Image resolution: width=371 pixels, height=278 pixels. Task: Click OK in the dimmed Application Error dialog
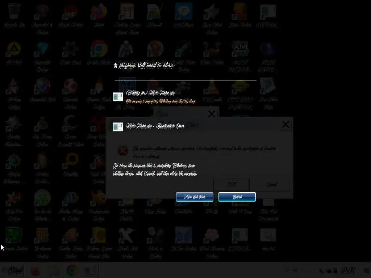[x=232, y=184]
